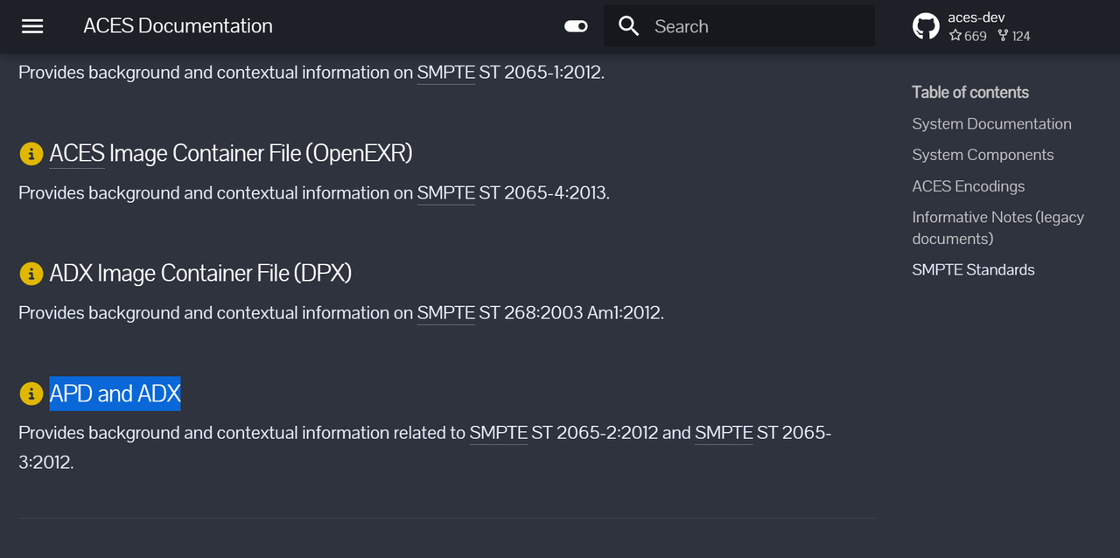Viewport: 1120px width, 558px height.
Task: Click SMPTE abbreviation in ST 2065-4:2013 line
Action: pos(445,192)
